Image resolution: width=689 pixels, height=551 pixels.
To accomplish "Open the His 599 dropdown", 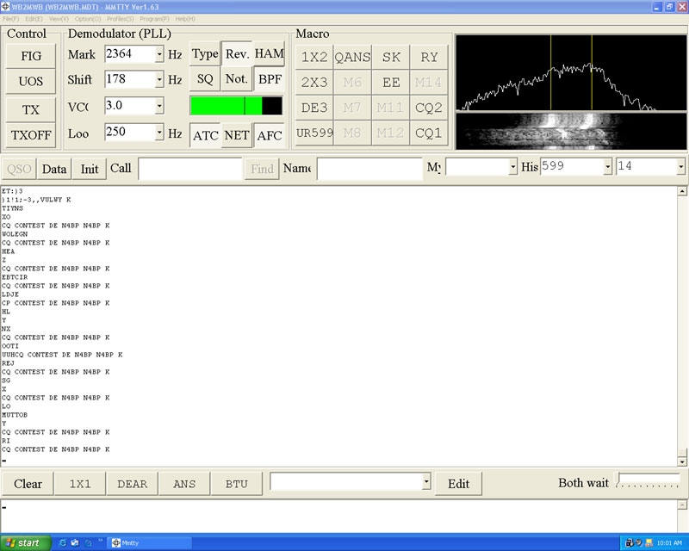I will [x=608, y=167].
